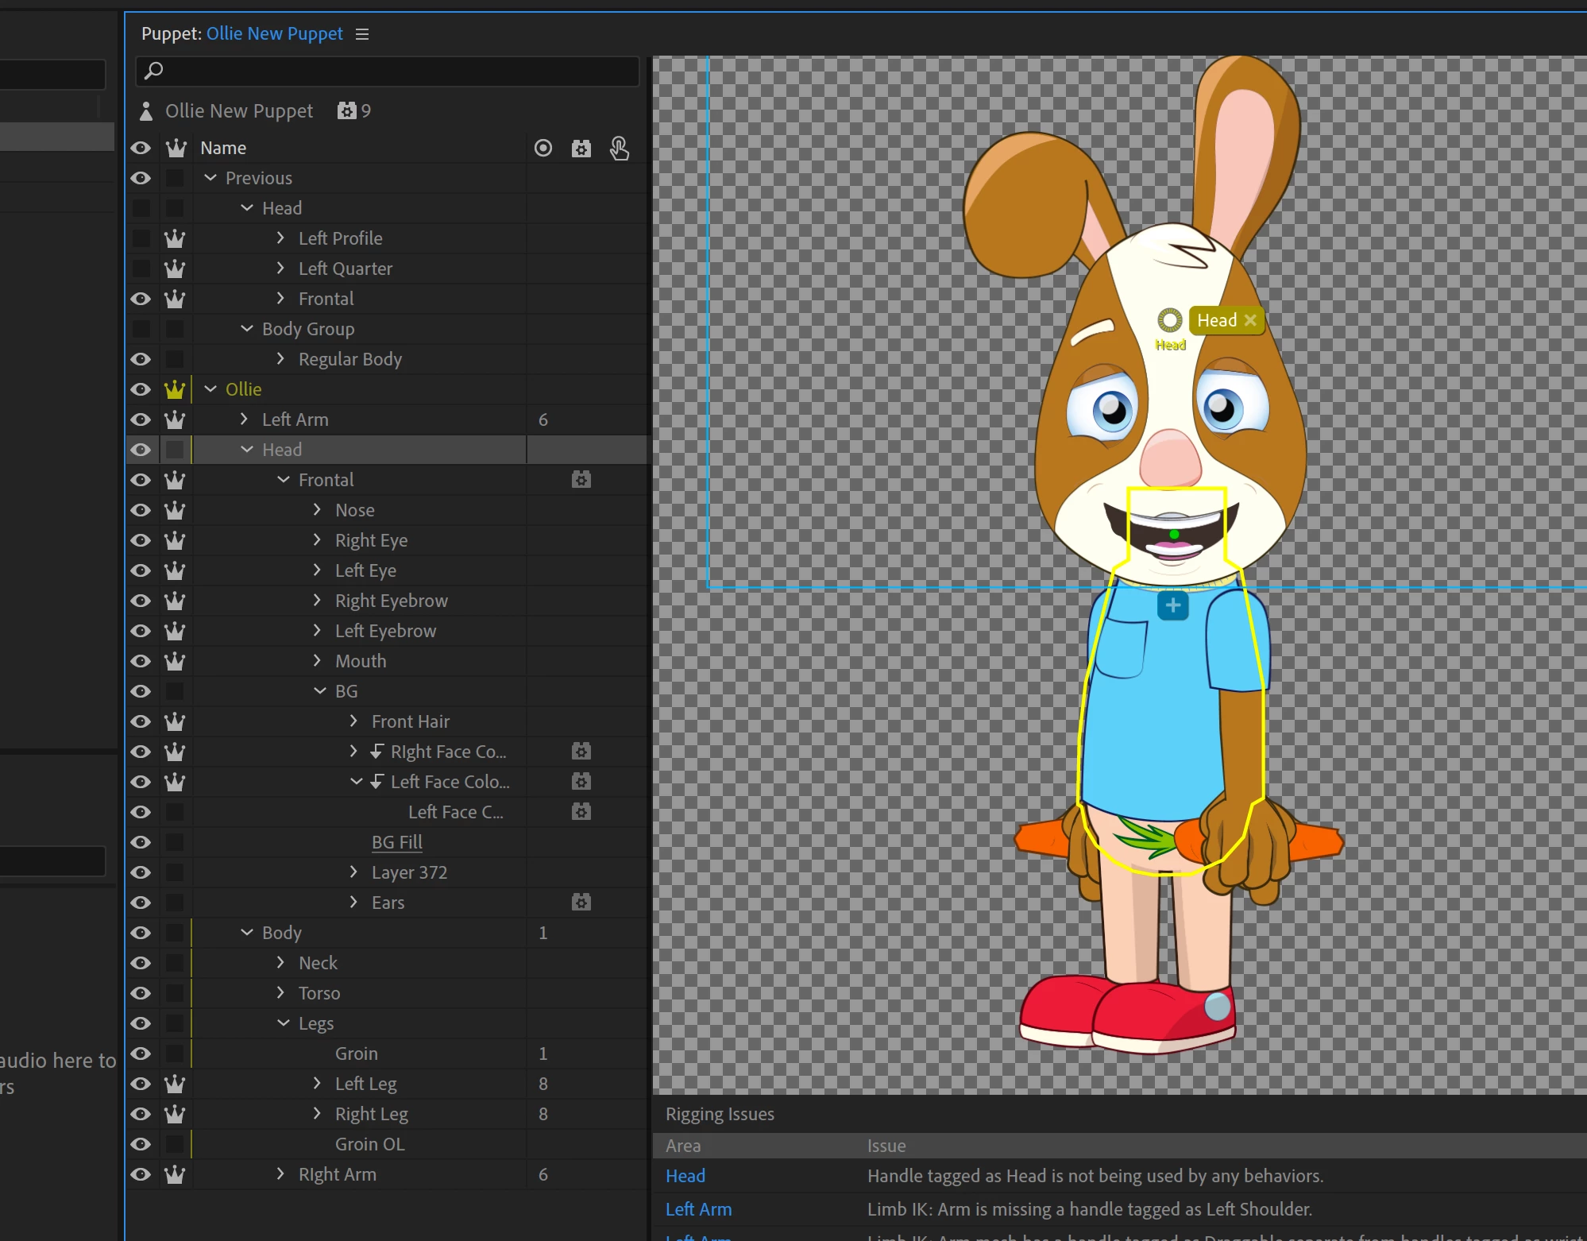
Task: Click the crown icon next to Ollie
Action: 175,389
